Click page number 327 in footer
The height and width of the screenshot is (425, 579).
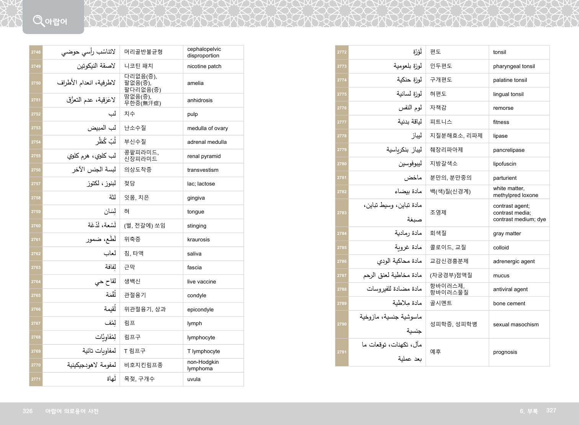(x=551, y=410)
